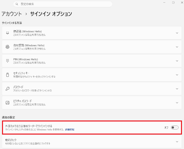
Task: Click the fingerprint recognition icon
Action: 7,47
